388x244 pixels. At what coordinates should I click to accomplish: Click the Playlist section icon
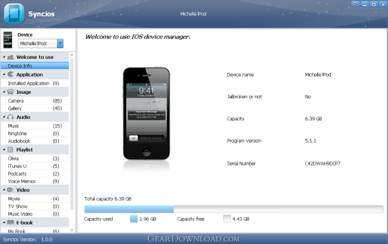[x=10, y=150]
